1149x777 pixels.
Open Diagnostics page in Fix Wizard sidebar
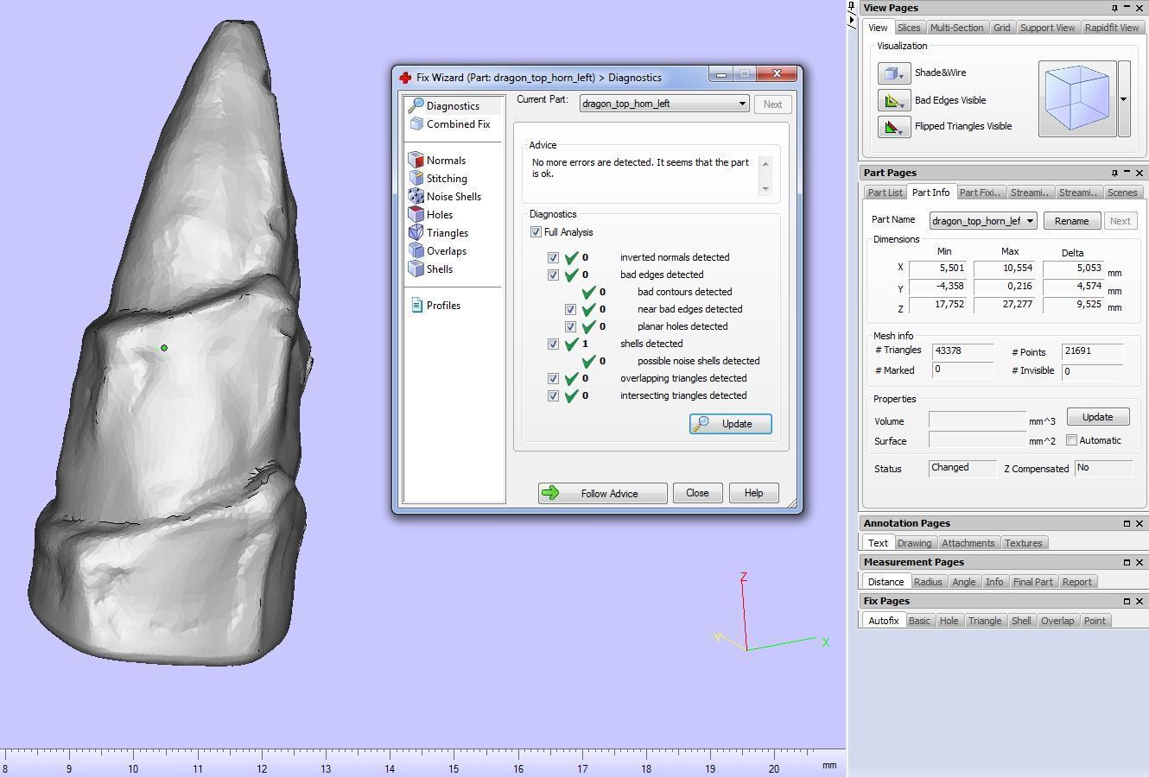(x=453, y=105)
